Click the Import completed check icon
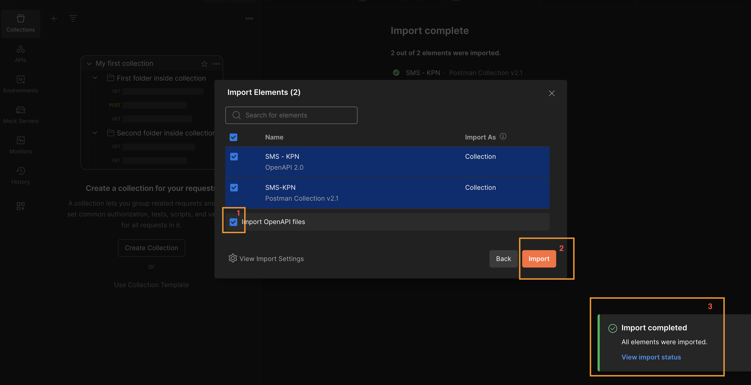 (x=613, y=328)
